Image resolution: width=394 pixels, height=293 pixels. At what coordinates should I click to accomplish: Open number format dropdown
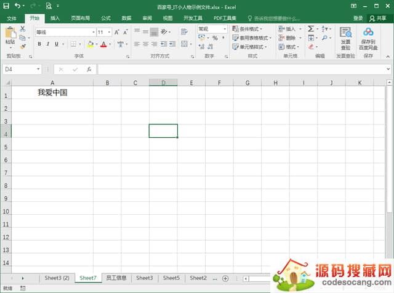tap(225, 29)
